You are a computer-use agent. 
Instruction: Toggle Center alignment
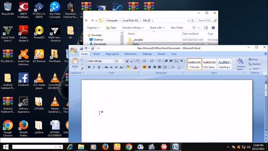(149, 67)
